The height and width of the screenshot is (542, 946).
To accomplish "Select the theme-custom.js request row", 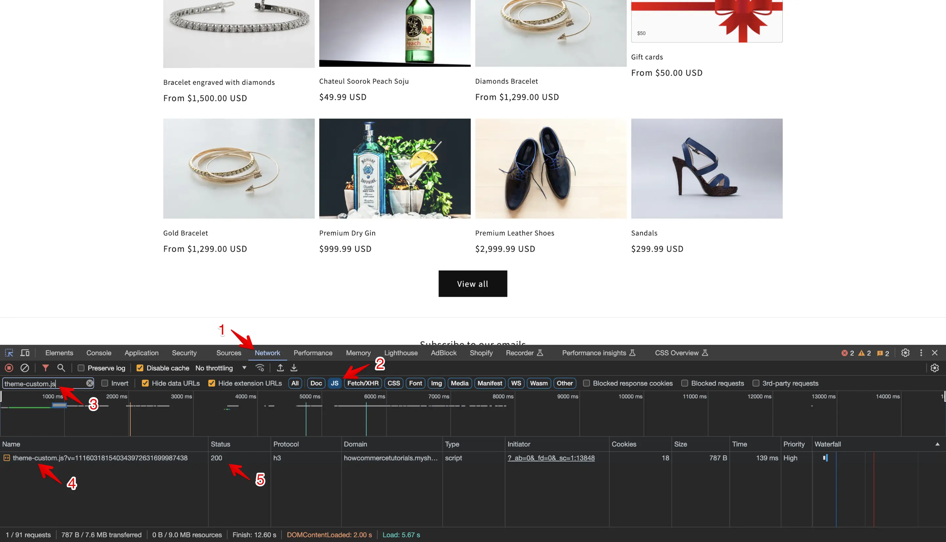I will (x=473, y=458).
